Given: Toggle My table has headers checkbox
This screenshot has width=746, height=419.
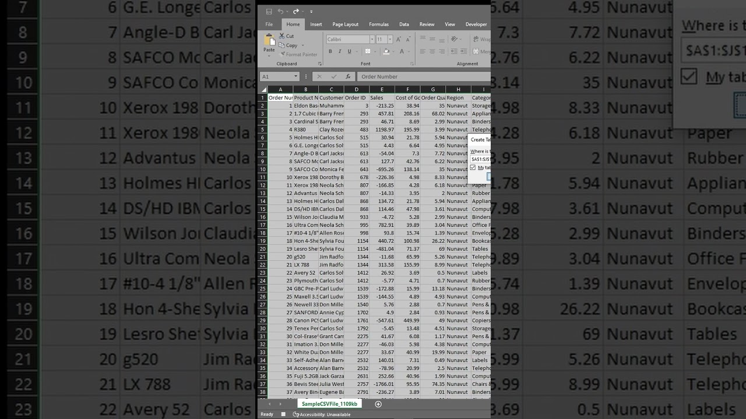Looking at the screenshot, I should pos(473,168).
